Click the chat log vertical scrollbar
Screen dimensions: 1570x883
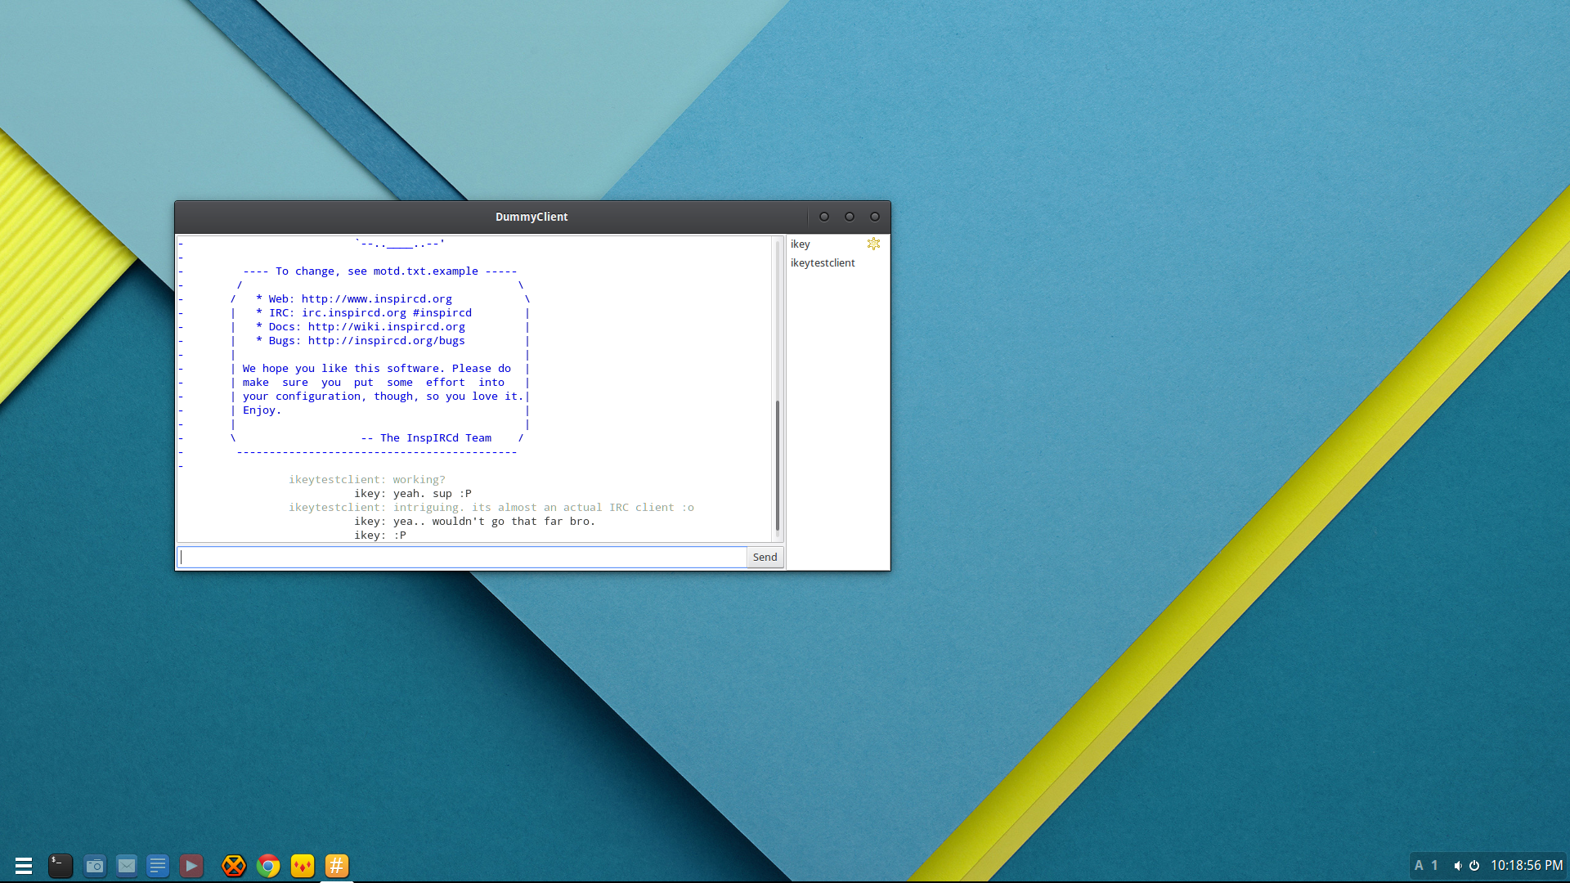[x=778, y=466]
